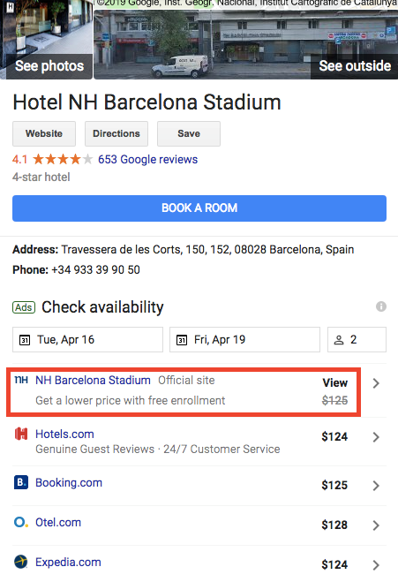398x582 pixels.
Task: Click the Expedia globe plane icon
Action: pyautogui.click(x=21, y=562)
